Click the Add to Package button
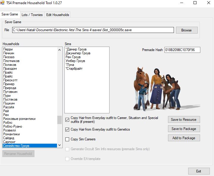This screenshot has width=214, height=176. pyautogui.click(x=184, y=138)
